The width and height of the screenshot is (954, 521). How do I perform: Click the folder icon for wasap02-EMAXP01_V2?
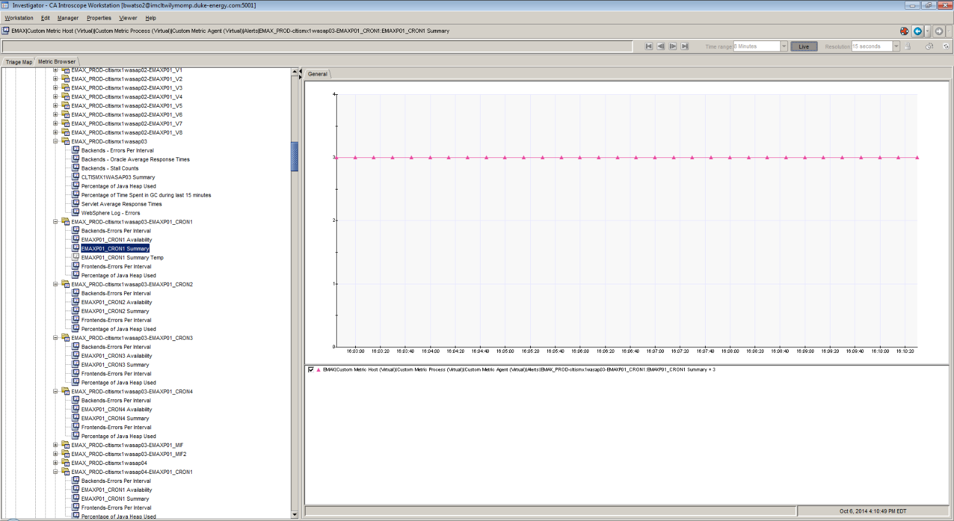(x=66, y=79)
